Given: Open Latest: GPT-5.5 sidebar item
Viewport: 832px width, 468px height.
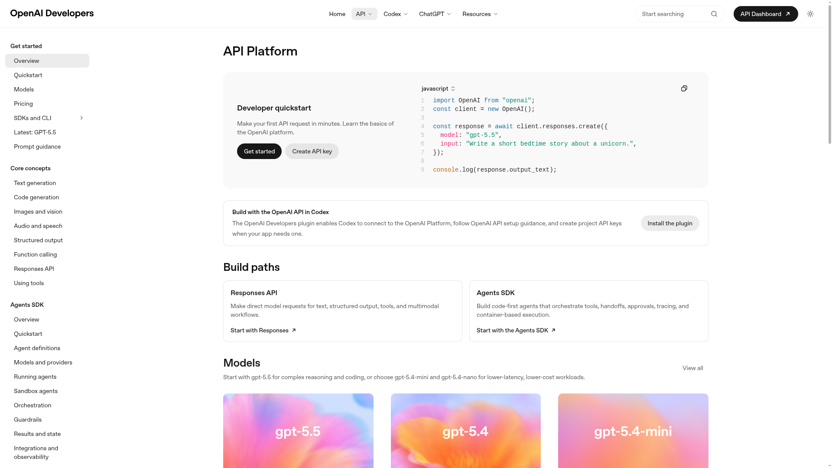Looking at the screenshot, I should click(47, 132).
